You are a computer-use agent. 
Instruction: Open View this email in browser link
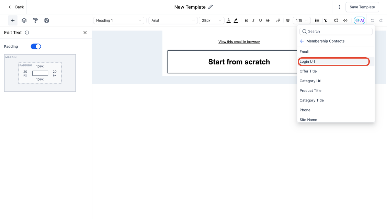tap(239, 42)
